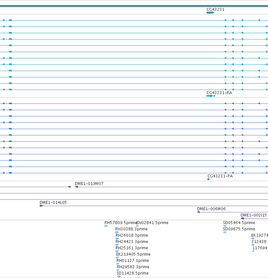This screenshot has height=278, width=268.
Task: Click the EK19274 EST label
Action: pyautogui.click(x=259, y=235)
